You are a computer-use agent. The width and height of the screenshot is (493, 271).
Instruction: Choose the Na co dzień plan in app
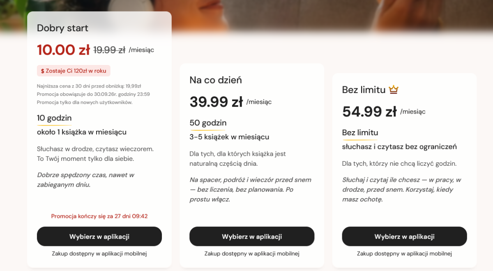pyautogui.click(x=252, y=236)
